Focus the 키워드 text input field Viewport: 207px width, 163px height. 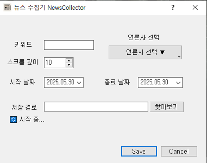point(69,45)
